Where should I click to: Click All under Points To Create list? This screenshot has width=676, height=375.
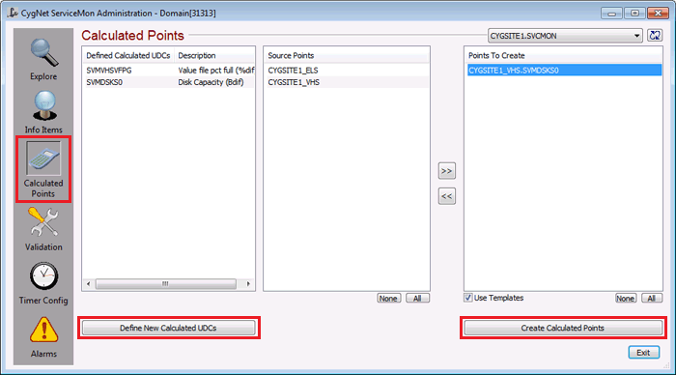[x=652, y=299]
